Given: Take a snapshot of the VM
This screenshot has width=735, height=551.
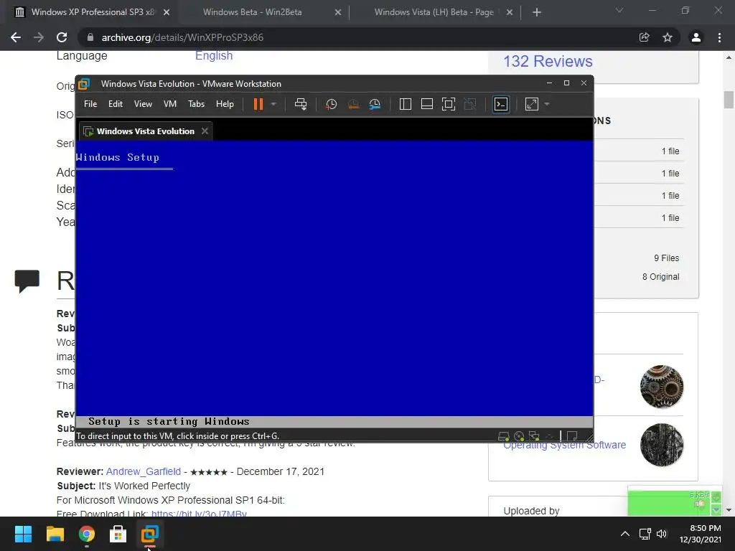Looking at the screenshot, I should point(332,104).
